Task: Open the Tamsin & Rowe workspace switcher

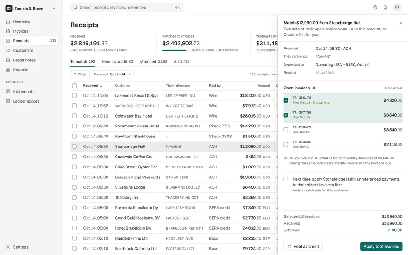Action: [x=31, y=8]
